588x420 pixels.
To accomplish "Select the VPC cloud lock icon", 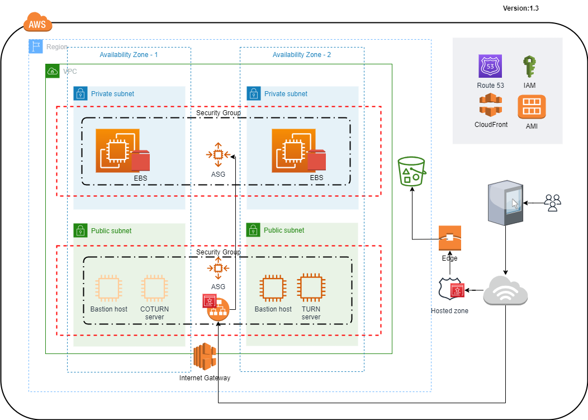I will [x=53, y=71].
